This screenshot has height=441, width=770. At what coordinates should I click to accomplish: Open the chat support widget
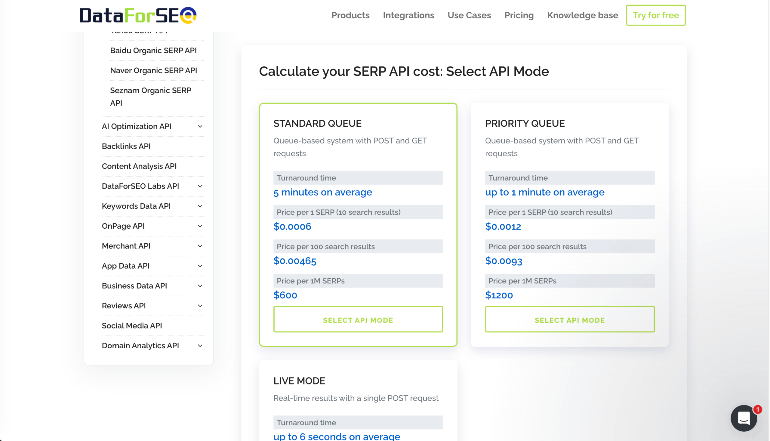coord(744,418)
